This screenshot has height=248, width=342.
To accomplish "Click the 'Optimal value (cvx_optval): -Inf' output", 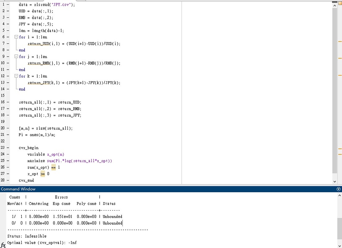I will 42,243.
